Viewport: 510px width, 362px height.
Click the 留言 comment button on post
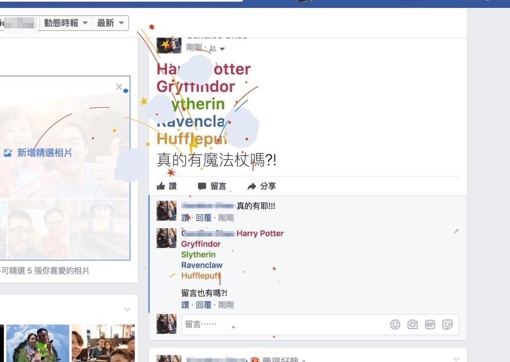pos(212,186)
